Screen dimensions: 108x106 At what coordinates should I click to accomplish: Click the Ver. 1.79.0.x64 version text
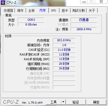pyautogui.click(x=32, y=103)
